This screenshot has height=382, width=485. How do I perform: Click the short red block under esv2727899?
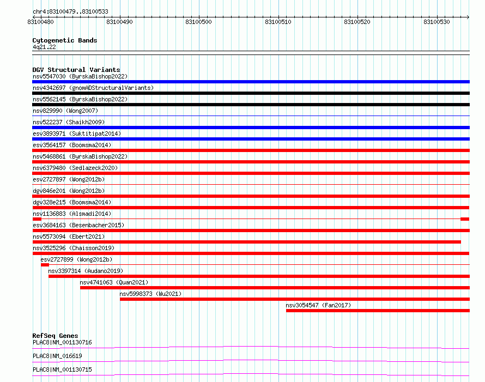45,265
